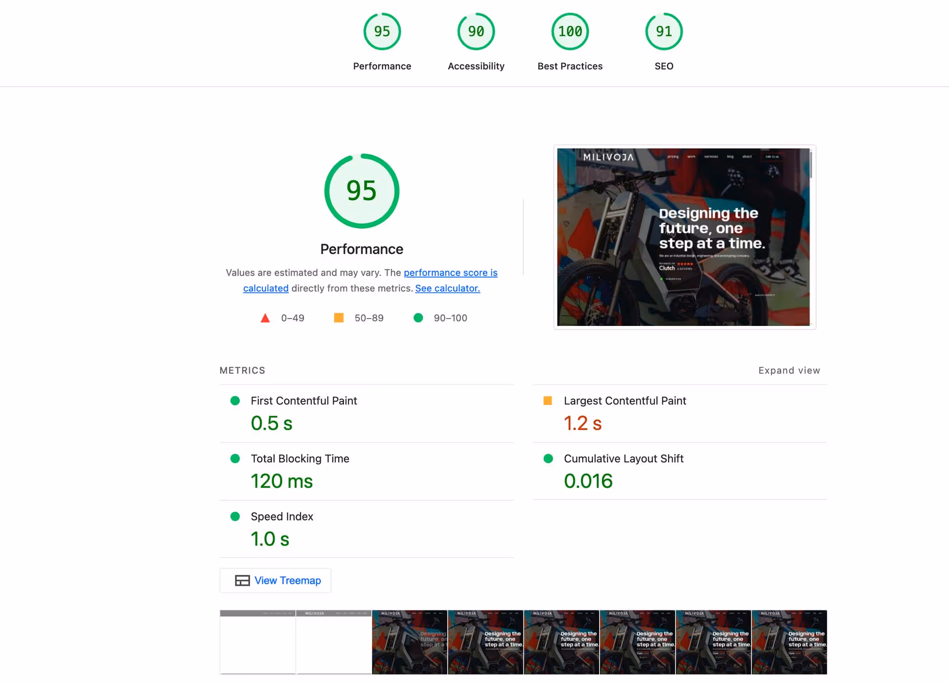Expand the Speed Index metric row
This screenshot has height=682, width=949.
[x=282, y=517]
